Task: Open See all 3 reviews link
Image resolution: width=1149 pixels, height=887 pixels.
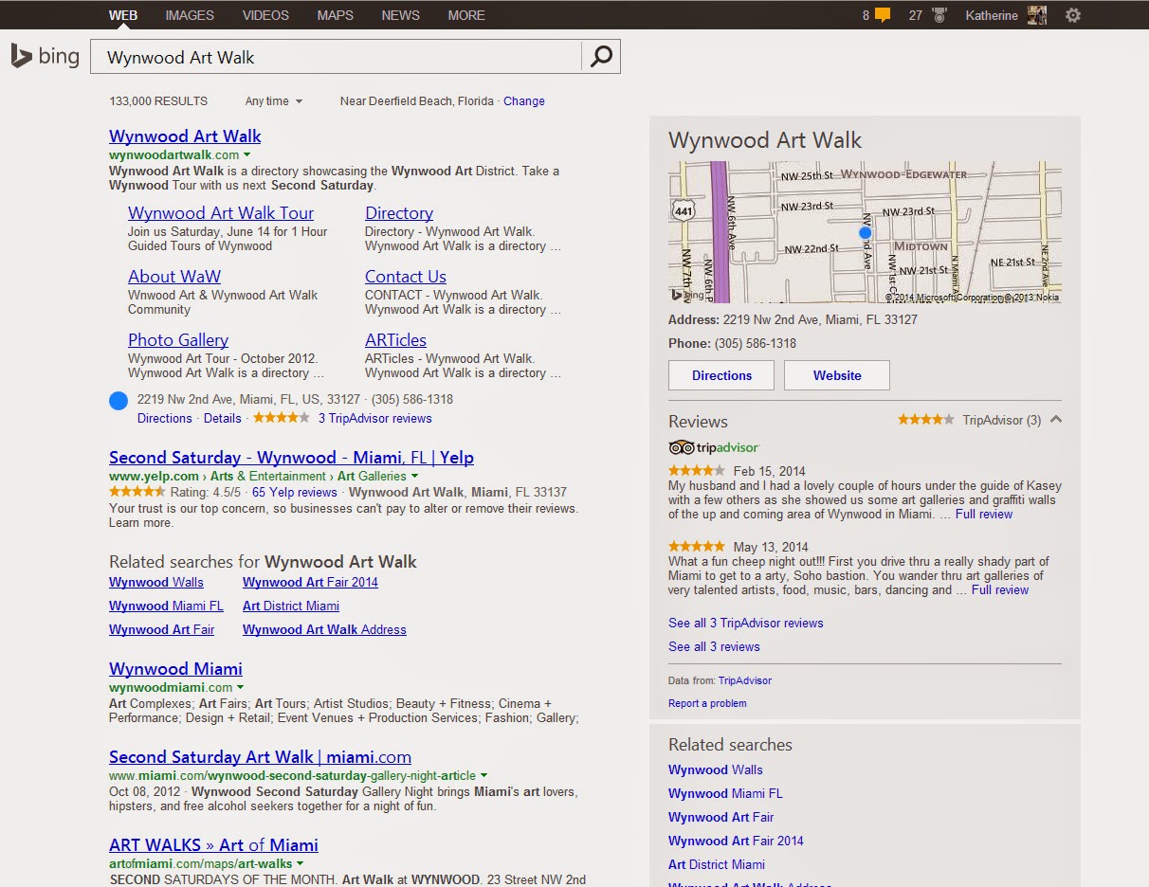Action: (714, 647)
